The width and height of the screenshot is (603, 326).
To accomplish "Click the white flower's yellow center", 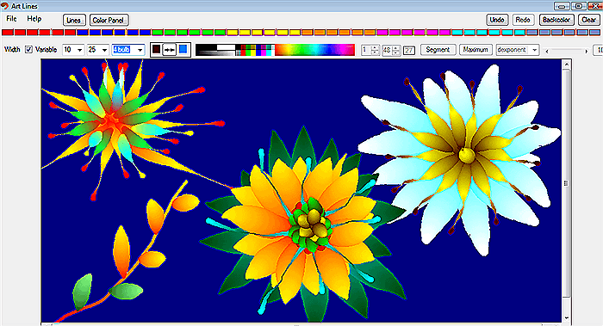I will pyautogui.click(x=467, y=156).
